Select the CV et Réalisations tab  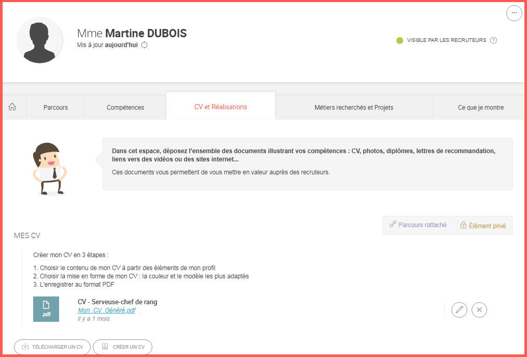(221, 107)
